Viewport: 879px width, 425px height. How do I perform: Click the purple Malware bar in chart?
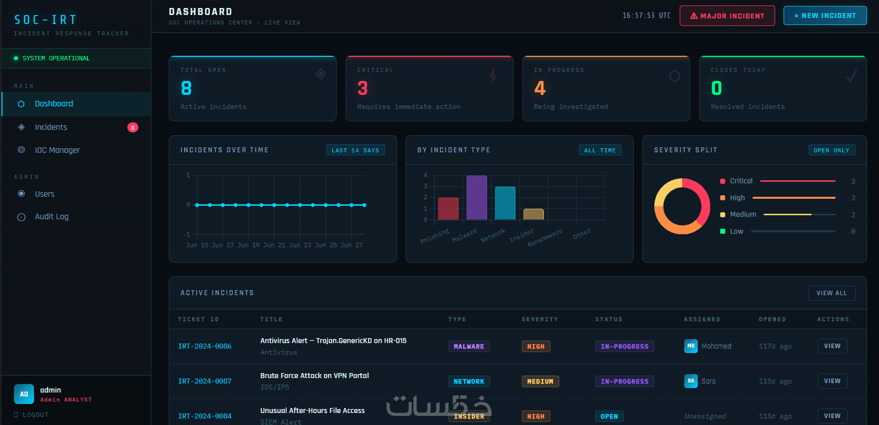tap(476, 198)
